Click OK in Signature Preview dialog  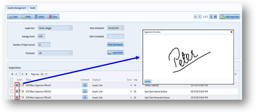click(x=148, y=81)
